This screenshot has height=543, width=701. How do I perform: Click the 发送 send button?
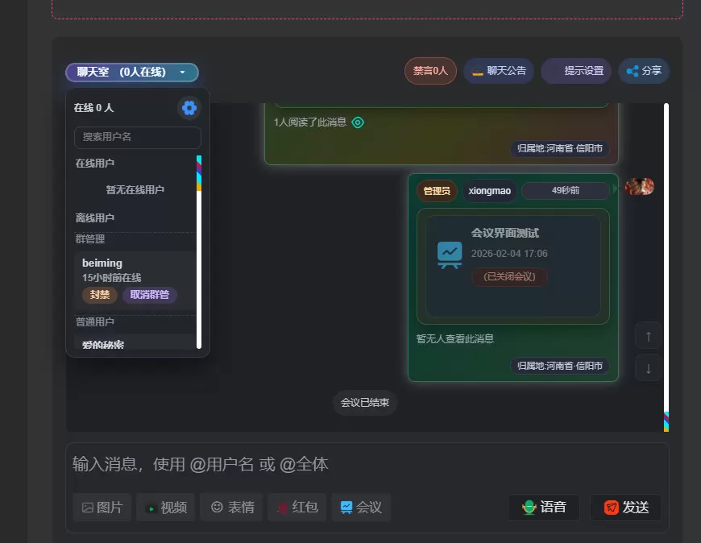626,508
